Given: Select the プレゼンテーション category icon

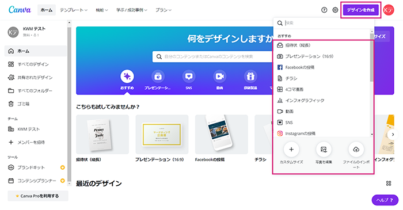Looking at the screenshot, I should coord(158,77).
